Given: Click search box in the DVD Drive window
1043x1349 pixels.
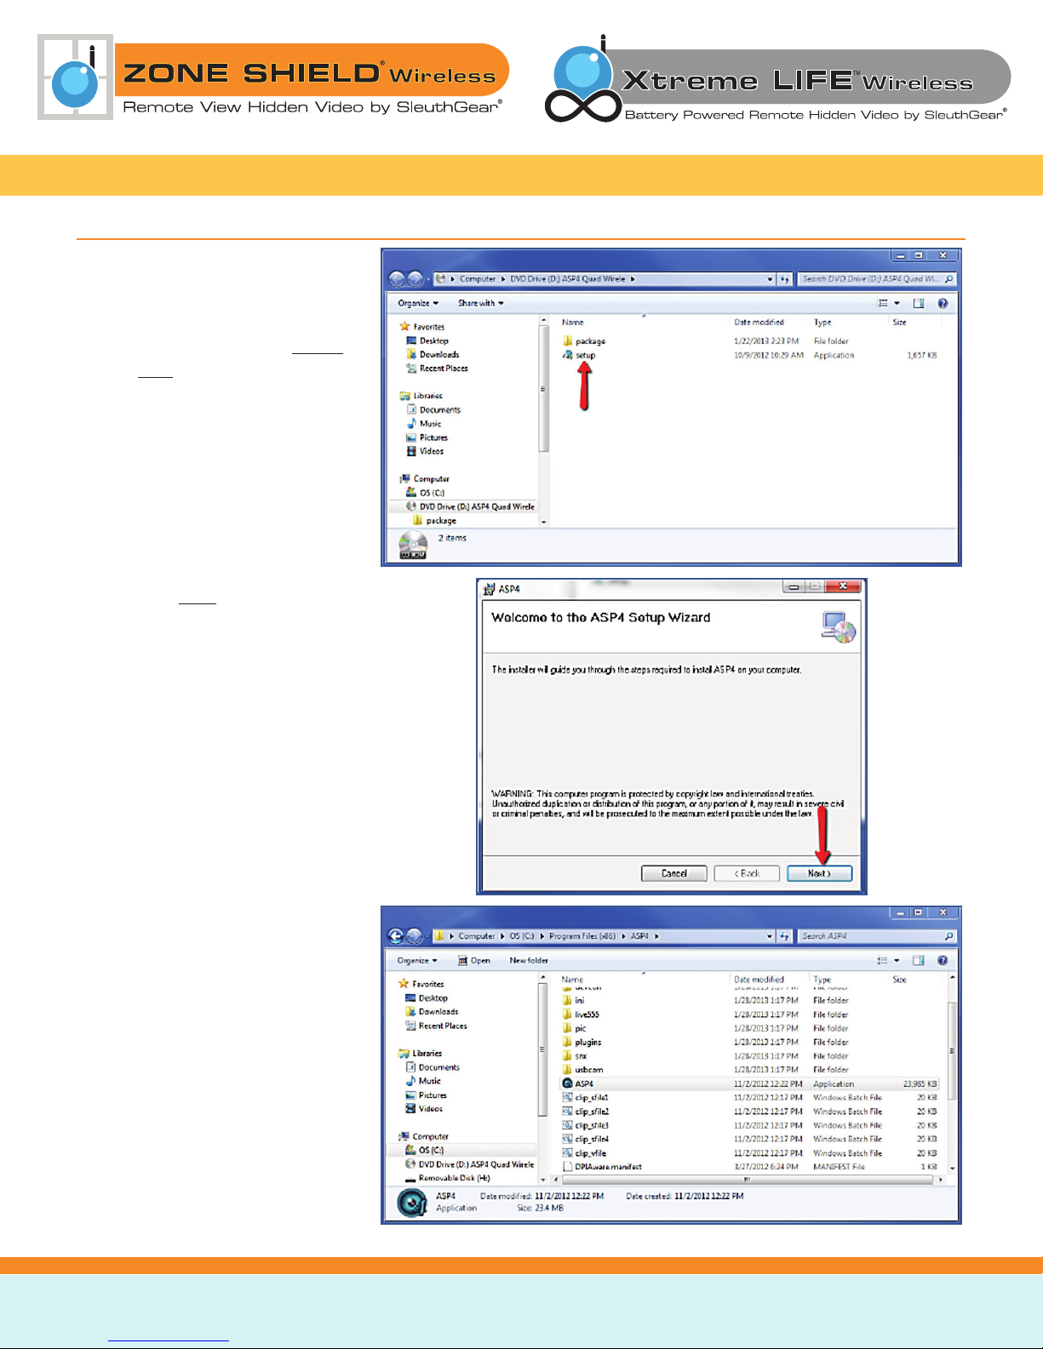Looking at the screenshot, I should (877, 279).
